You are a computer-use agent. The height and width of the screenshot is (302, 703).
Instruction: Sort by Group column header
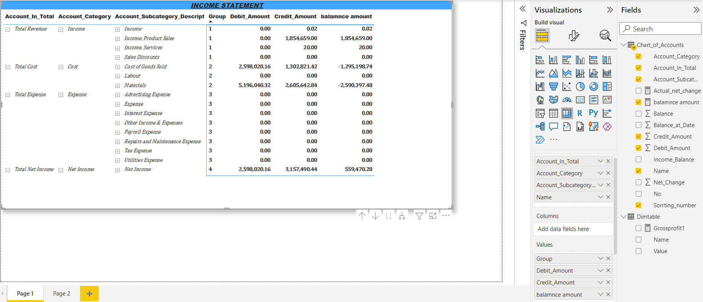click(217, 16)
